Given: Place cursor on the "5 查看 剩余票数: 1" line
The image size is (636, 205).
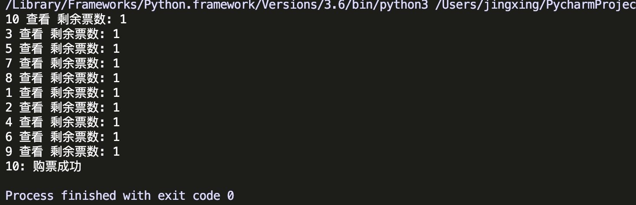Looking at the screenshot, I should tap(62, 49).
